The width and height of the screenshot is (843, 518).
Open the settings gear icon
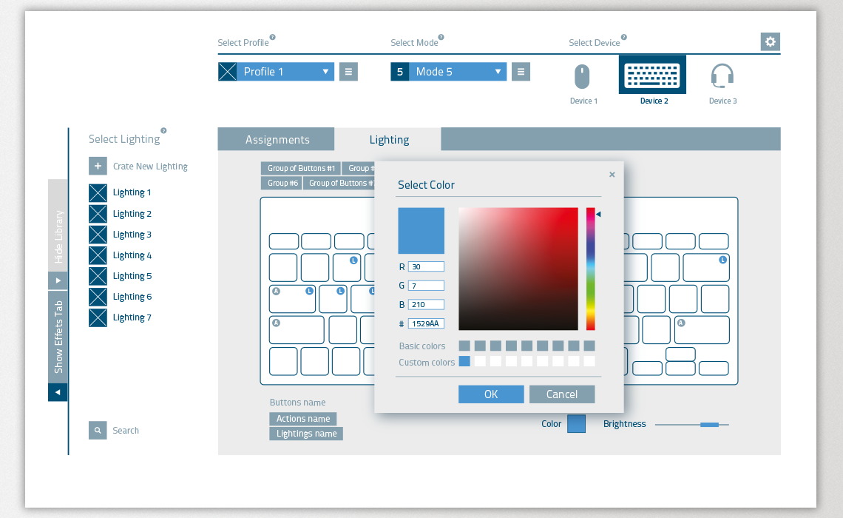[770, 41]
